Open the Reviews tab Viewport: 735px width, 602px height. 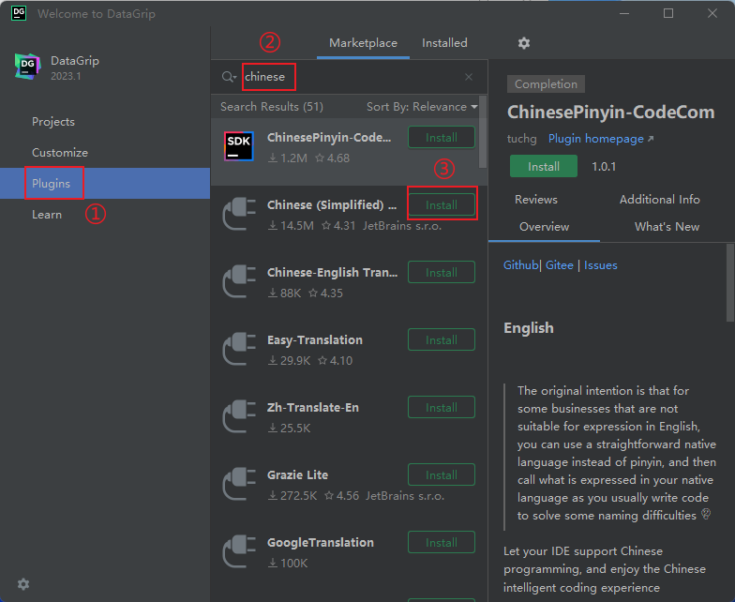[x=536, y=200]
